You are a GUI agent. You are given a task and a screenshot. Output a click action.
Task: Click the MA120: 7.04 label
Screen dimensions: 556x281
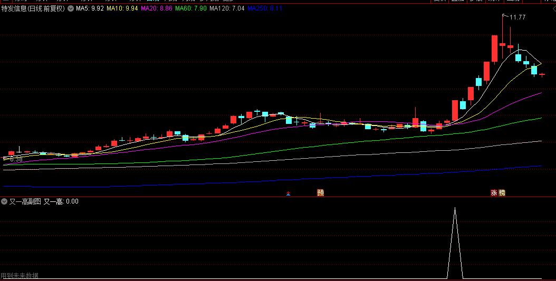click(227, 8)
